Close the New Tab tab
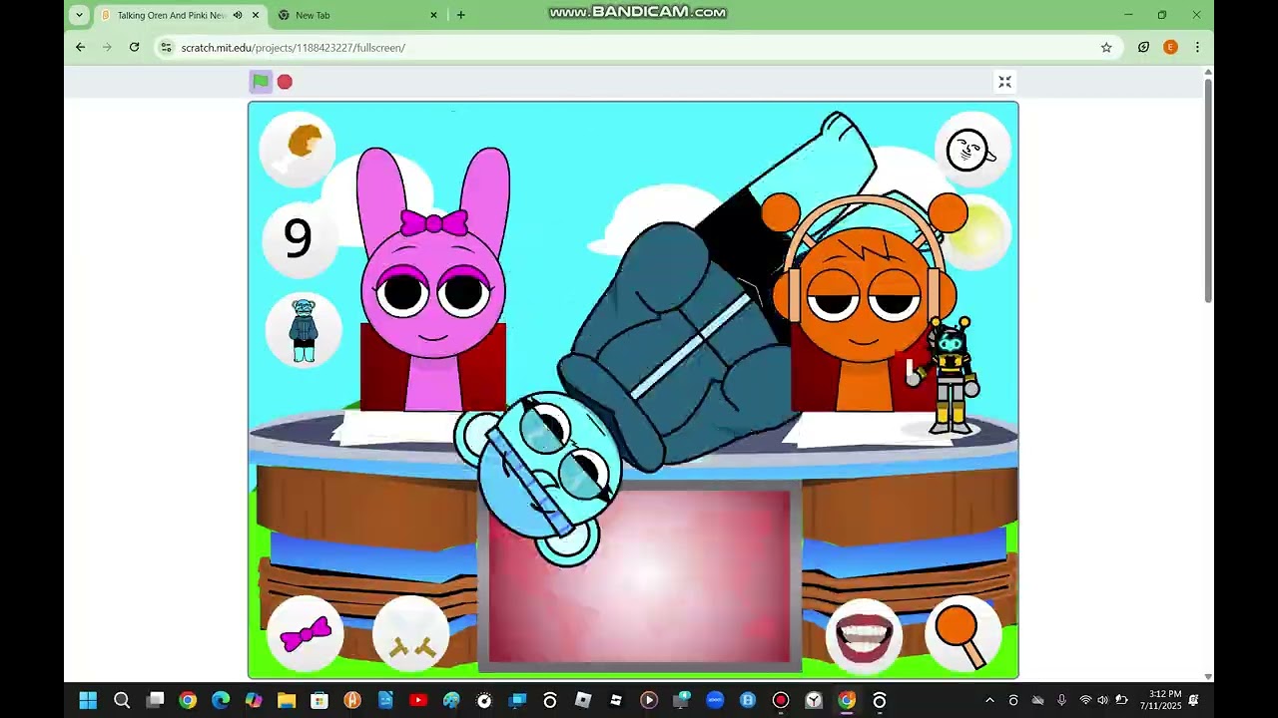Viewport: 1278px width, 718px height. point(433,15)
